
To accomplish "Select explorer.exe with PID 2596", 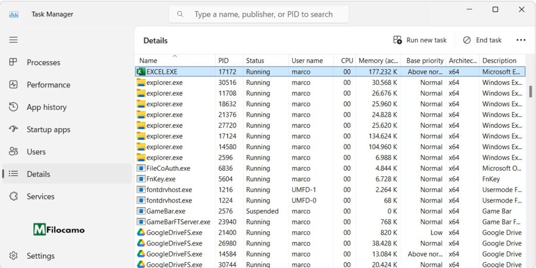I will pos(330,158).
